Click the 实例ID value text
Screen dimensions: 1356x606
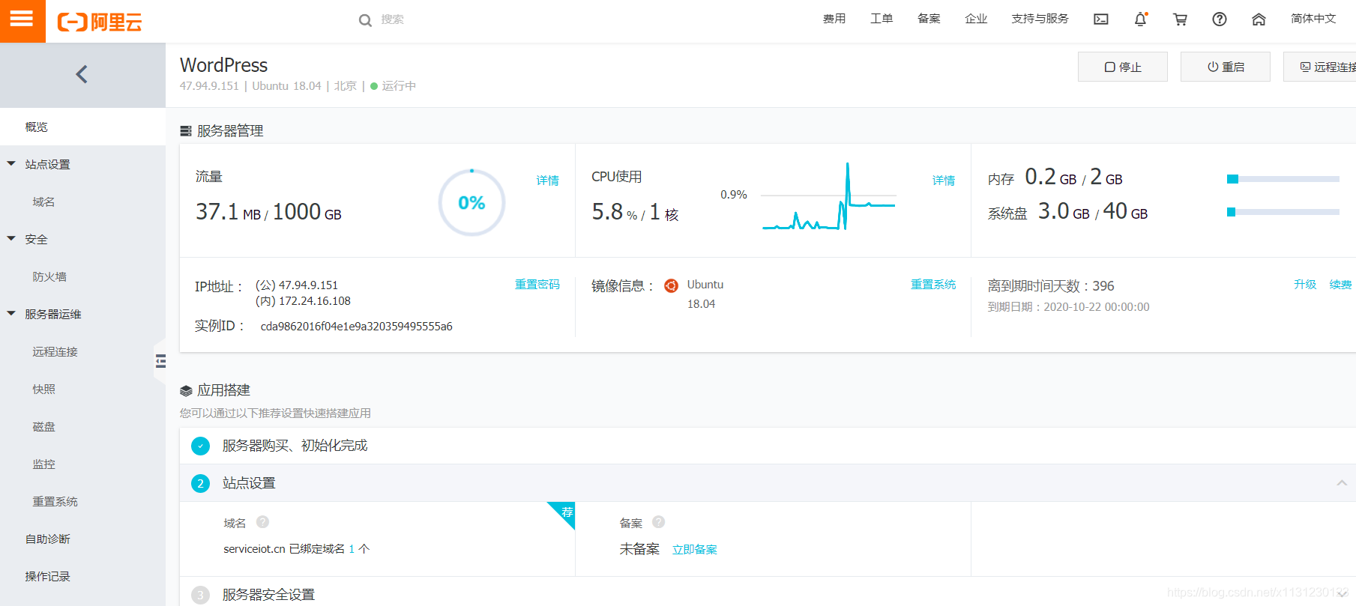(x=356, y=327)
